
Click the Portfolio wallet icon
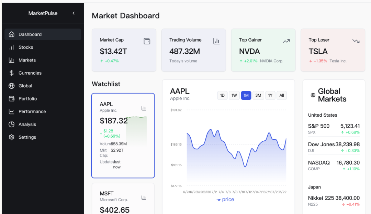[11, 99]
